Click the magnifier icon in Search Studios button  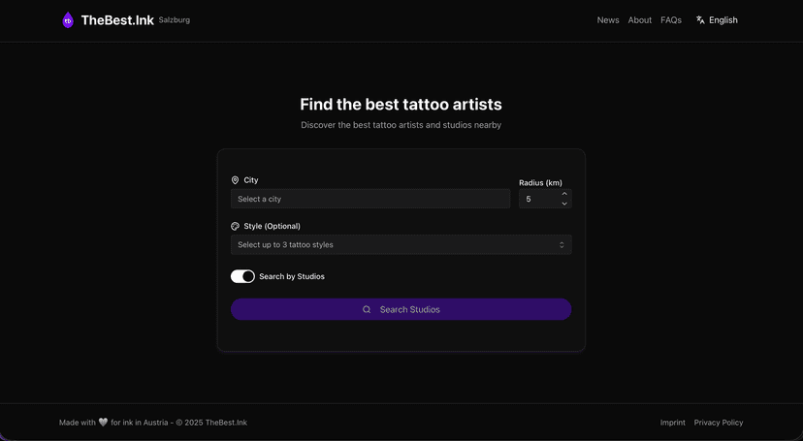(367, 310)
